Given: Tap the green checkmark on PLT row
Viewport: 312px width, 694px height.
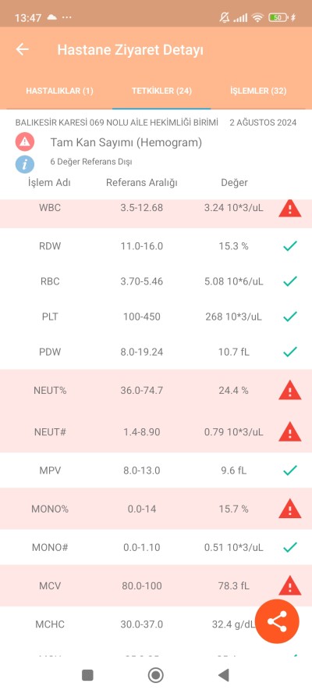Looking at the screenshot, I should [x=290, y=317].
